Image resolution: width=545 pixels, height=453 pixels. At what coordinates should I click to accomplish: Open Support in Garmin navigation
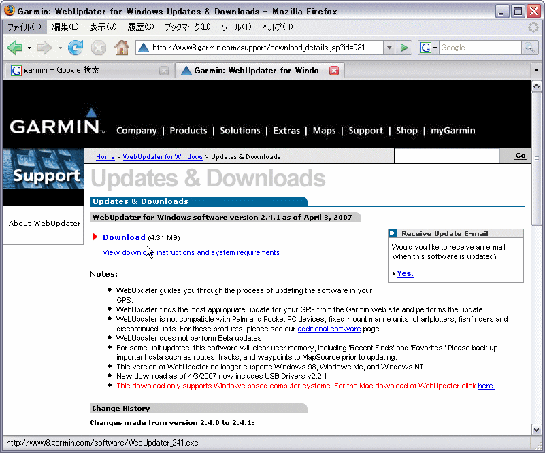point(365,131)
